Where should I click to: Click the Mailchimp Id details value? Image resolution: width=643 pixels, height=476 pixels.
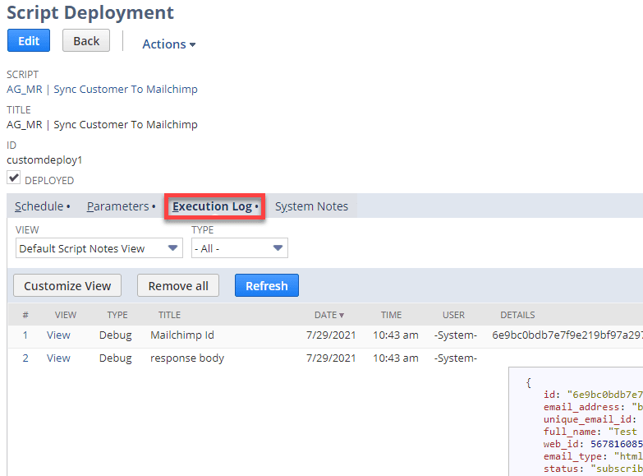pos(567,335)
